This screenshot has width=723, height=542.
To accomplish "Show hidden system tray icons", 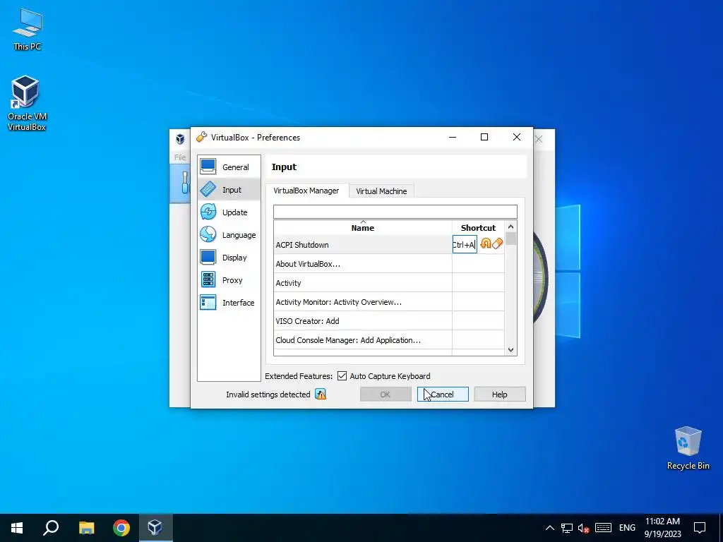I will [x=549, y=528].
